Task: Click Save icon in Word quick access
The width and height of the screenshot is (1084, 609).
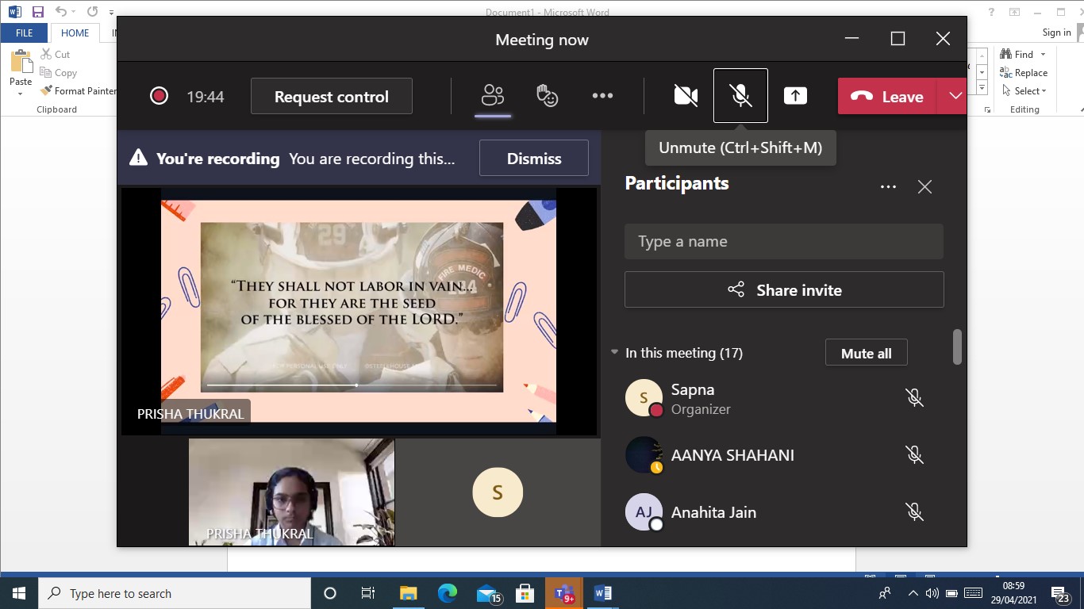Action: (x=38, y=12)
